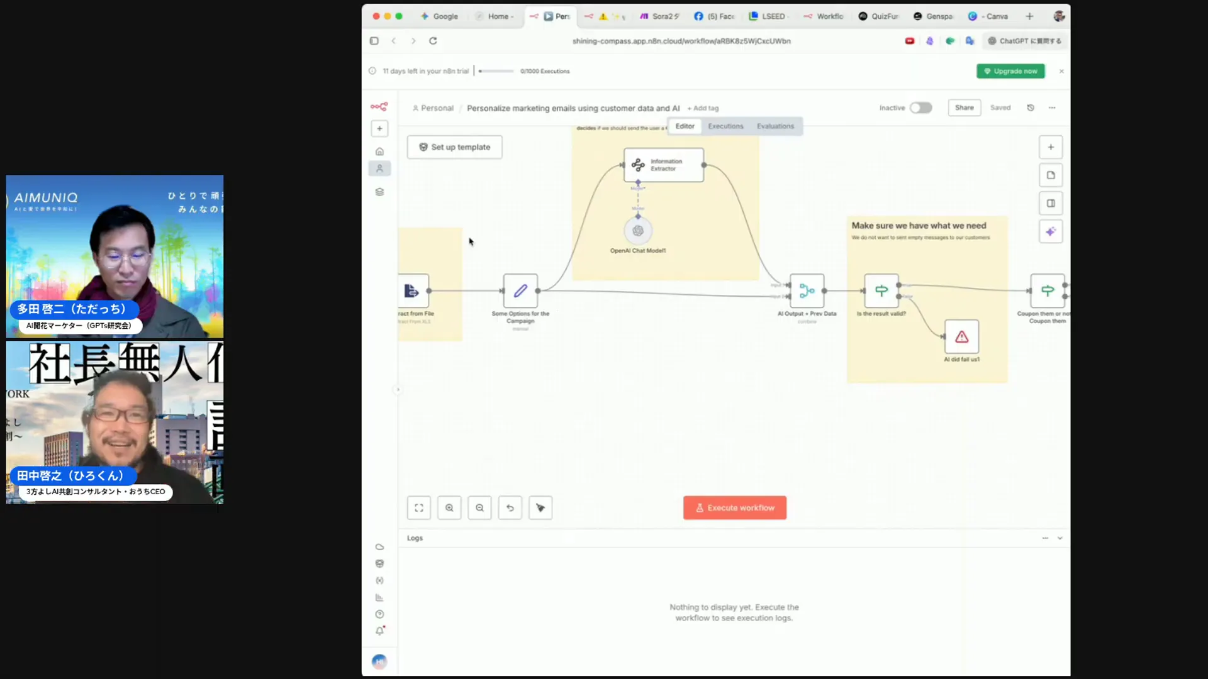The image size is (1208, 679).
Task: Activate workflow with the Inactive toggle
Action: [x=920, y=108]
